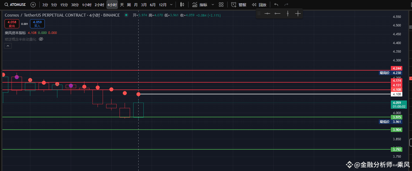The image size is (412, 171).
Task: Expand the favorite indicators dropdown arrow
Action: (x=213, y=5)
